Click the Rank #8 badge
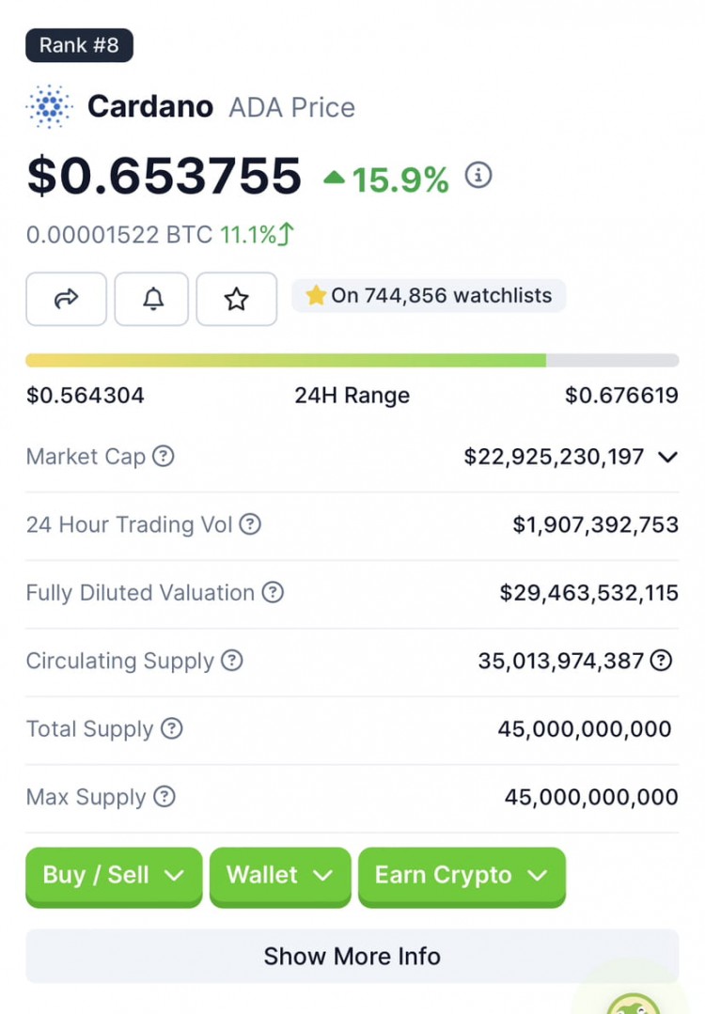Image resolution: width=705 pixels, height=1014 pixels. coord(79,45)
